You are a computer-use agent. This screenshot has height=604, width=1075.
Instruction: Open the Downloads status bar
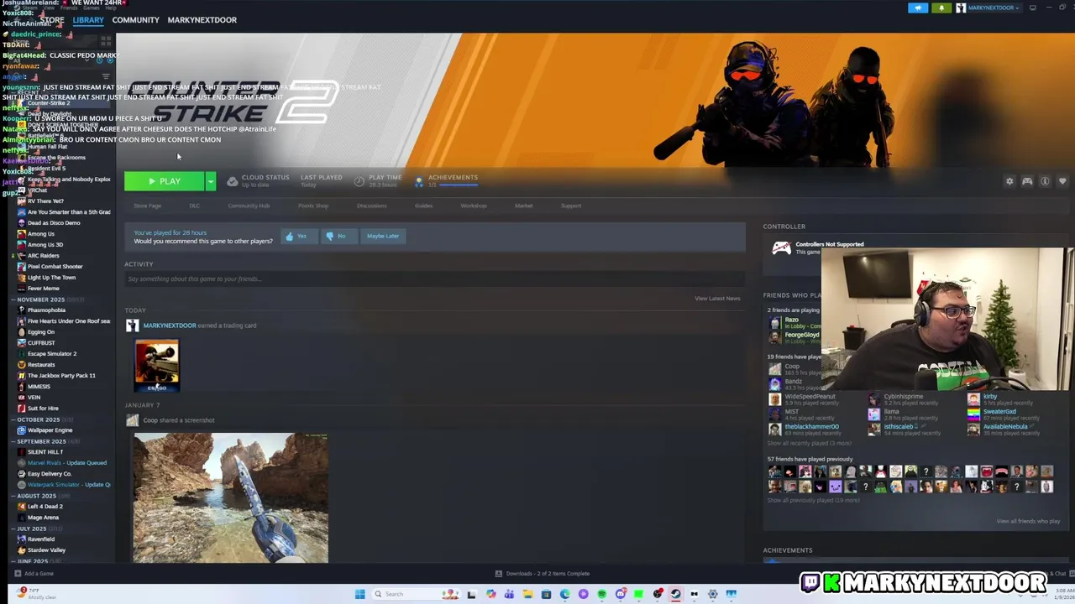542,574
